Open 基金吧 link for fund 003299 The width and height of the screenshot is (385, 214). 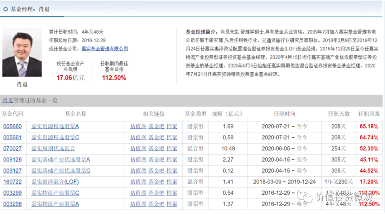click(156, 193)
